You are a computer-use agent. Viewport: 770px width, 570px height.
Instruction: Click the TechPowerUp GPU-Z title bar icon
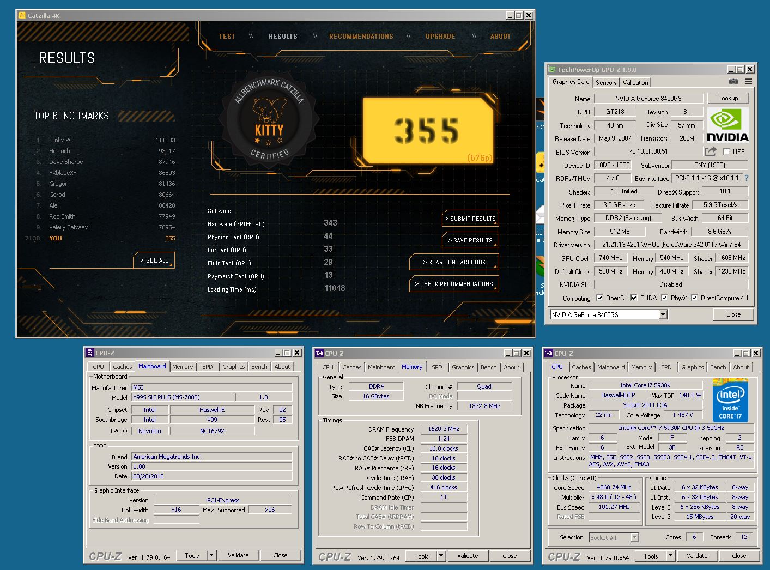point(552,70)
